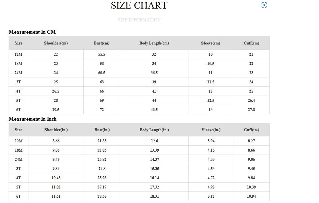This screenshot has height=203, width=319.
Task: Click the Measurement In CM heading
Action: pos(32,32)
